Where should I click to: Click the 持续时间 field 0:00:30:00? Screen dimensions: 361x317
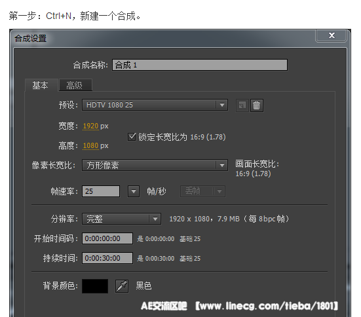pos(107,258)
